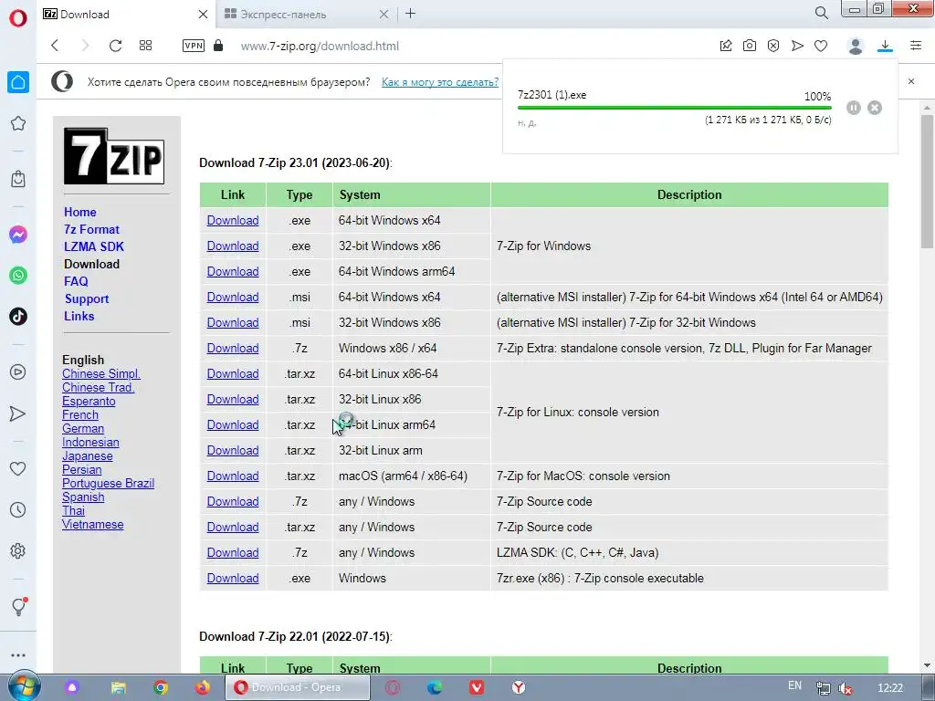Open sidebar My Flow arrow icon
Screen dimensions: 935x701
pyautogui.click(x=18, y=413)
